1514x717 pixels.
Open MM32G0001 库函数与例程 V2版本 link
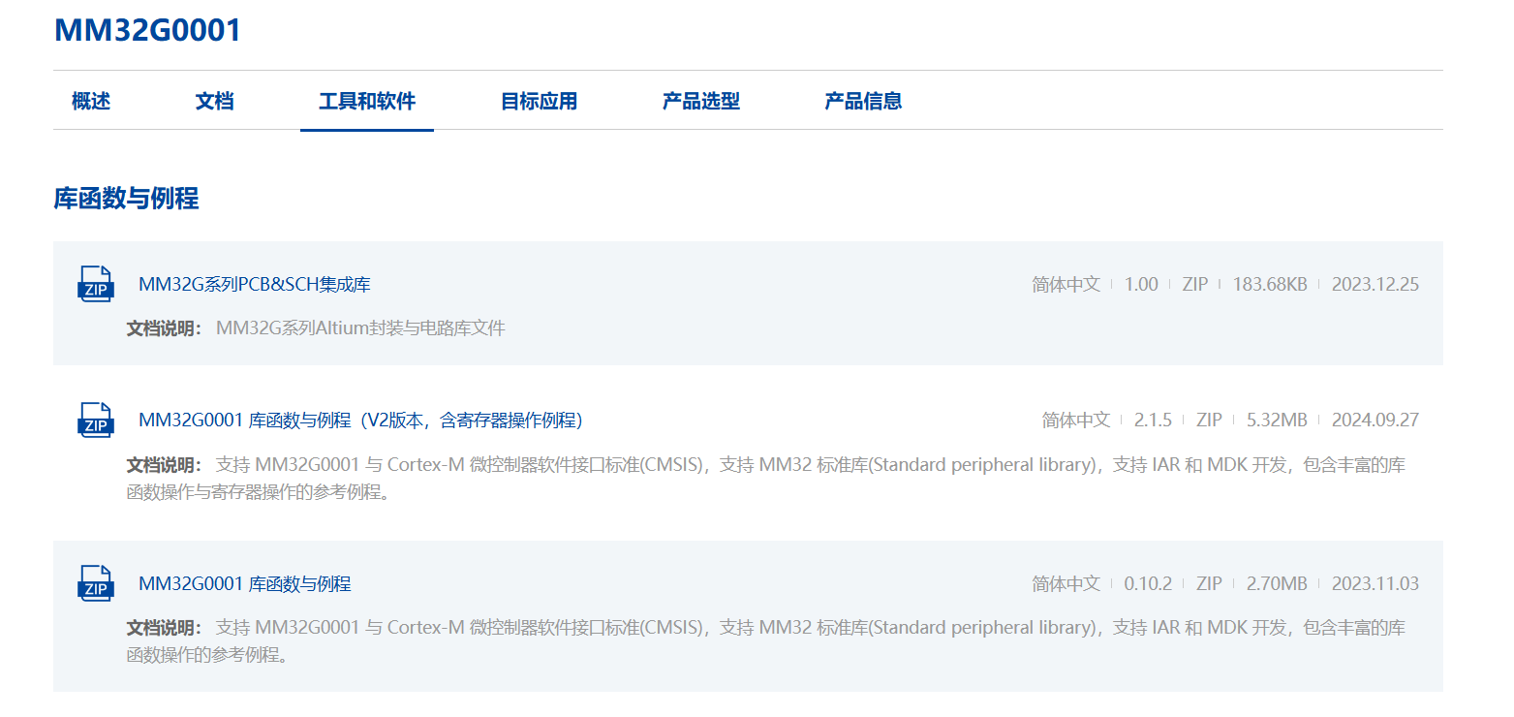[x=360, y=421]
